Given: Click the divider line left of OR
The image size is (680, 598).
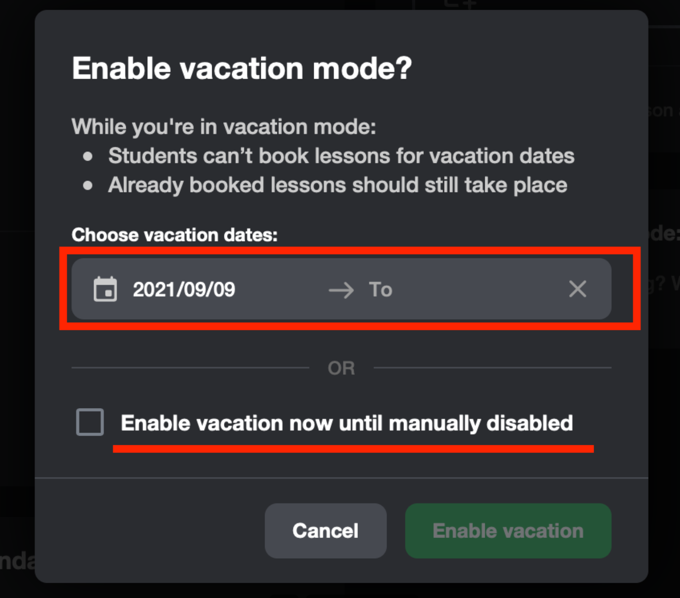Looking at the screenshot, I should tap(191, 368).
